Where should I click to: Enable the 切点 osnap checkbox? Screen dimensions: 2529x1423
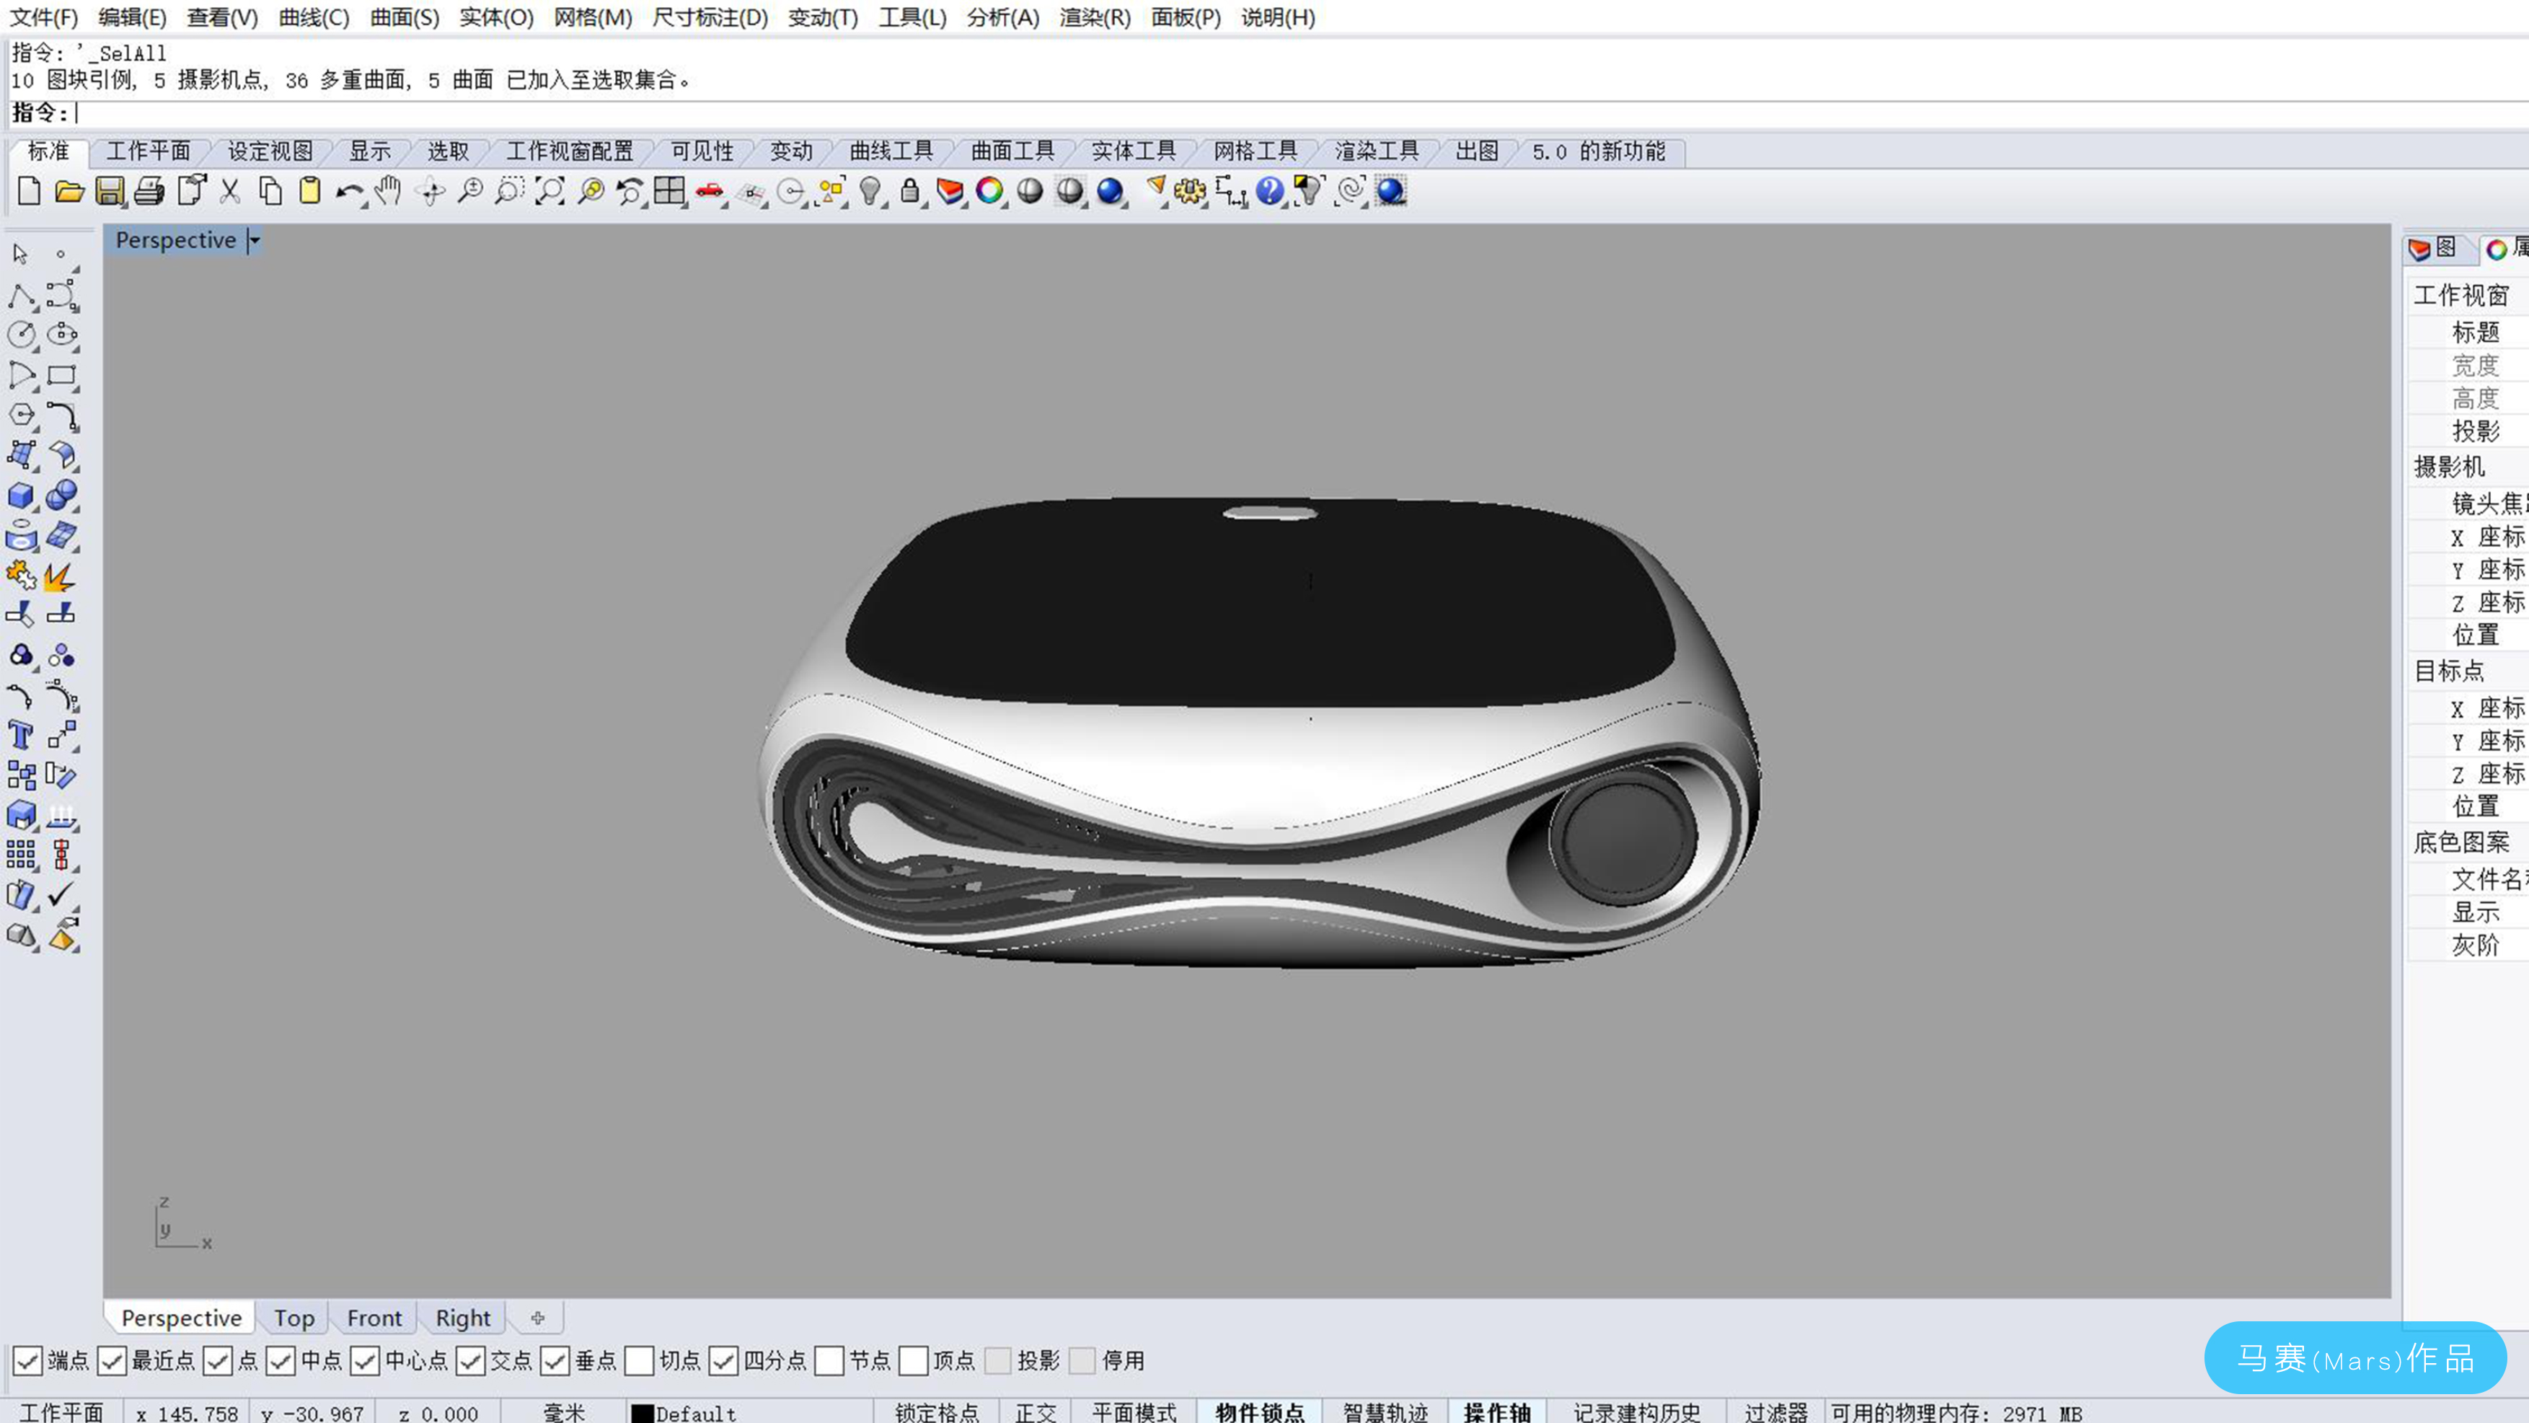(x=639, y=1360)
